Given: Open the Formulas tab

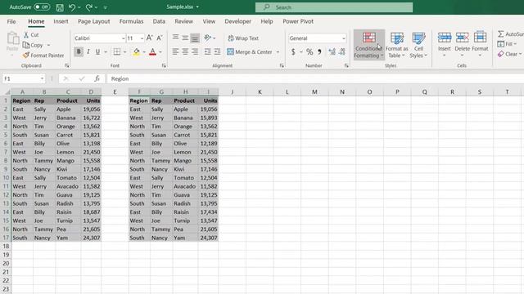Looking at the screenshot, I should tap(131, 21).
